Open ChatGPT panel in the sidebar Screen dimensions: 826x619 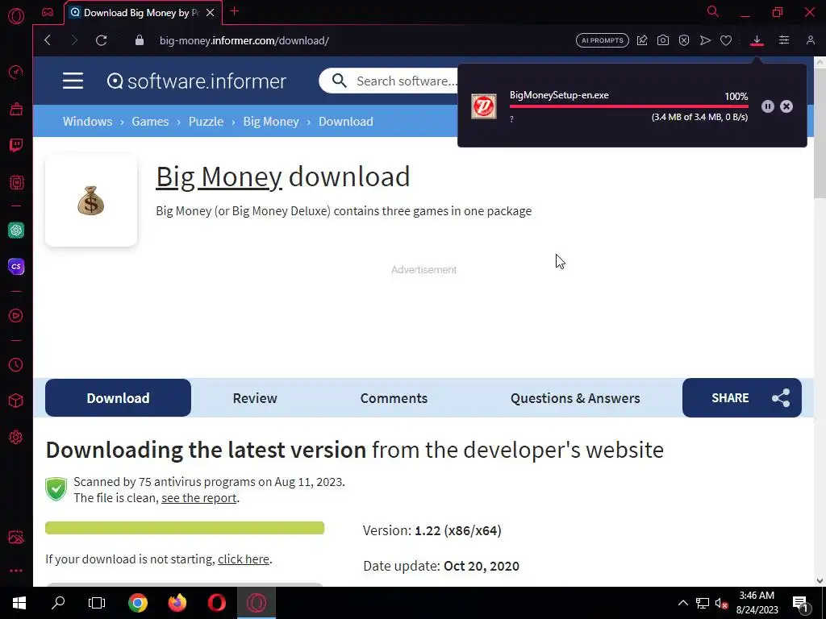click(x=16, y=230)
